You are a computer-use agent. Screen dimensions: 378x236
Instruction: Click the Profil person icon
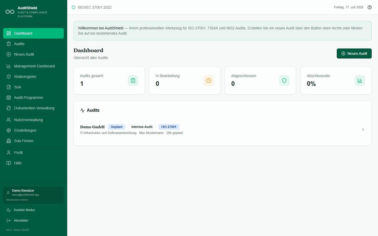9,153
